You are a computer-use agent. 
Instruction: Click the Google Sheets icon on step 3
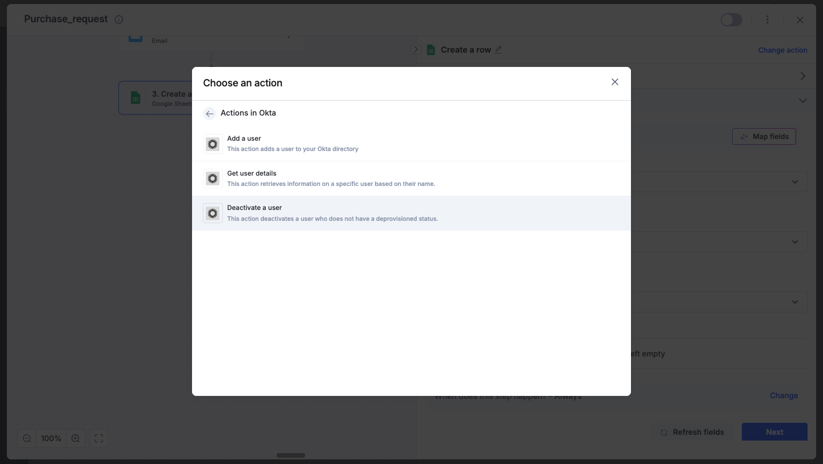[x=135, y=98]
